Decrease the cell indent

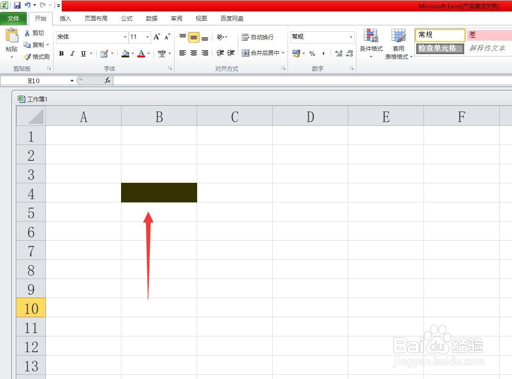[x=221, y=53]
